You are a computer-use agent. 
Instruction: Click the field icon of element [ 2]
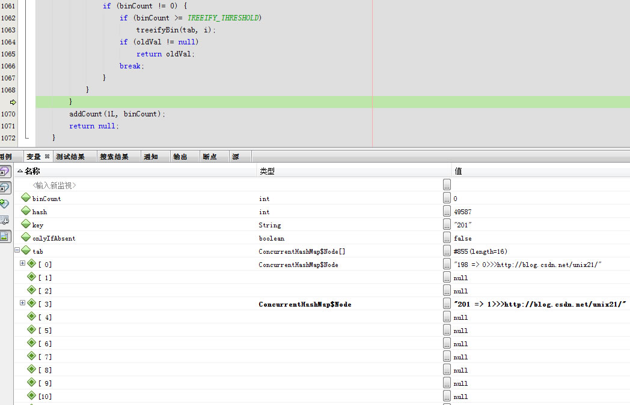[32, 290]
